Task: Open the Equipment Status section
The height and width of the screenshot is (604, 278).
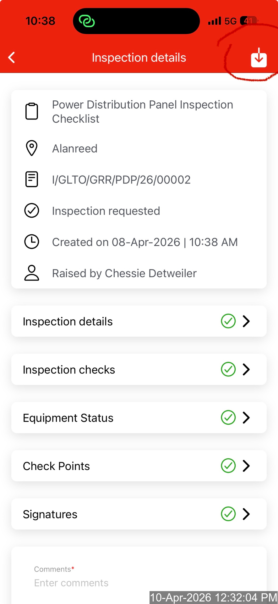Action: (68, 418)
